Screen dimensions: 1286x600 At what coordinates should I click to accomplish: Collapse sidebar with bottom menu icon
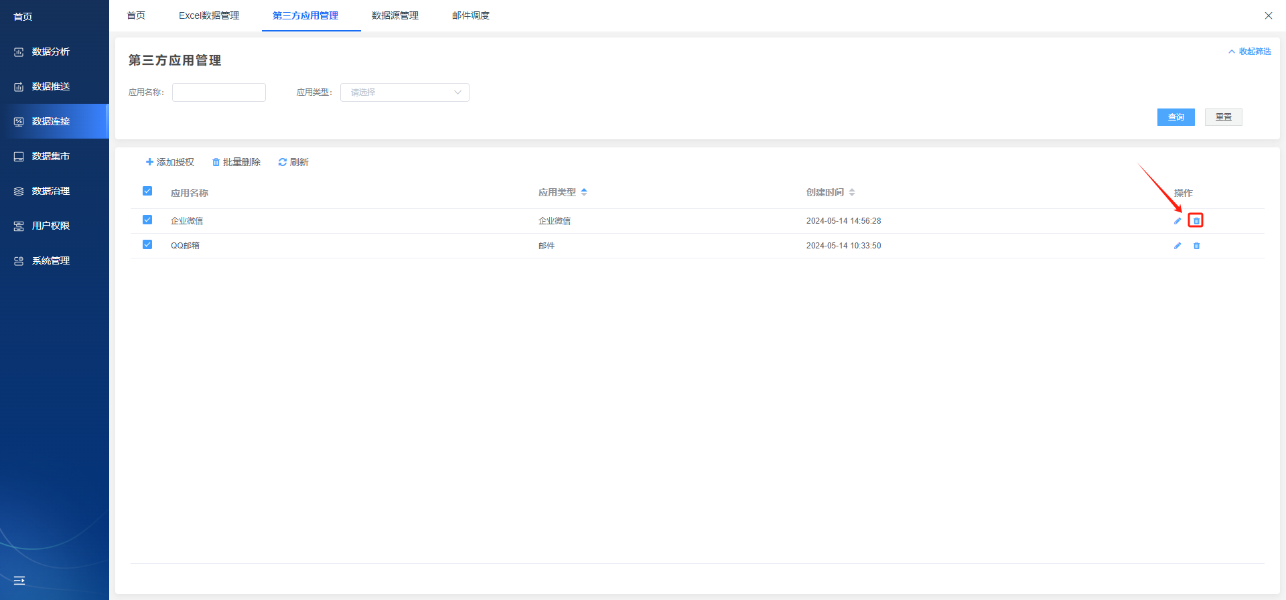(x=19, y=581)
